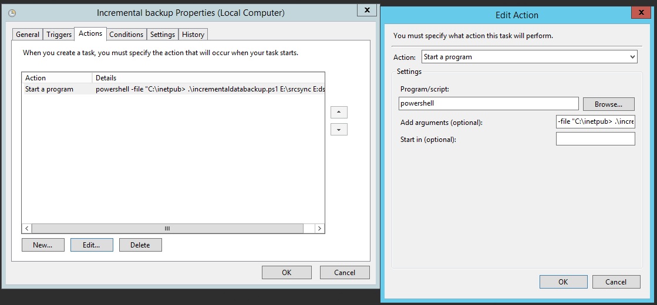Click the Add arguments input field
This screenshot has height=305, width=657.
pyautogui.click(x=595, y=122)
